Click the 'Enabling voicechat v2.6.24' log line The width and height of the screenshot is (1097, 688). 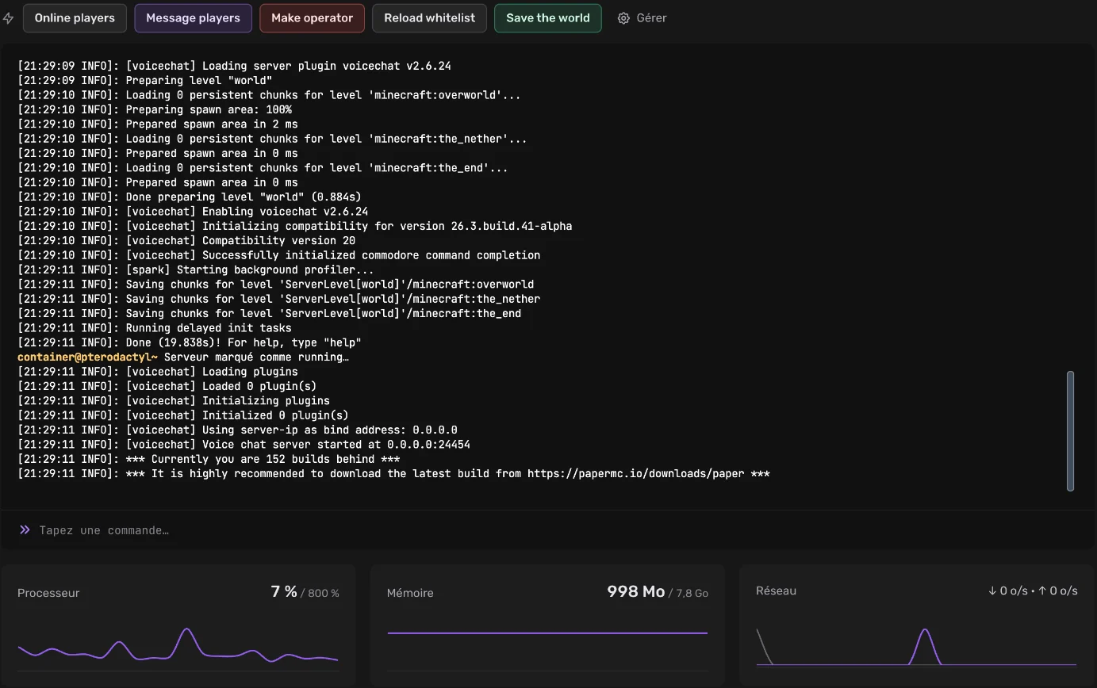coord(193,212)
